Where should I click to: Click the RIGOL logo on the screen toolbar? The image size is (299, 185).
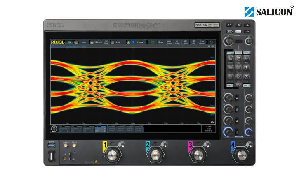click(x=57, y=42)
